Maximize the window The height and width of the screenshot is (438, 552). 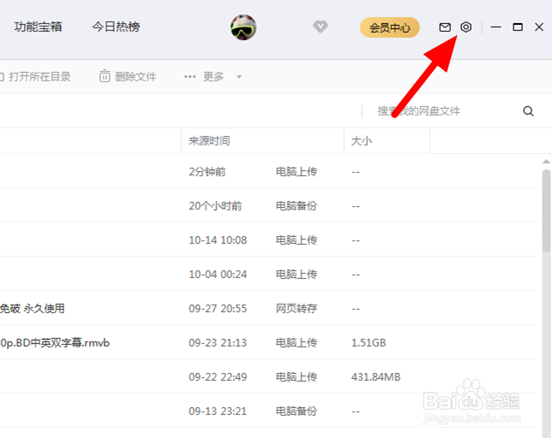coord(518,27)
